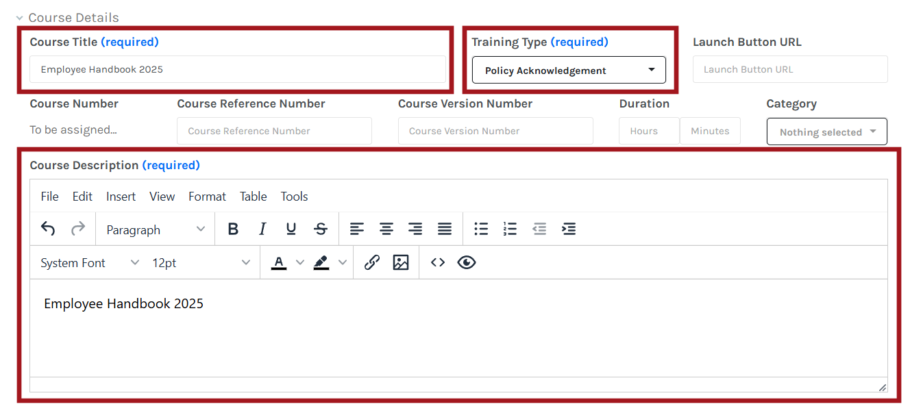Screen dimensions: 910x413
Task: Click the 'To be assigned...' text
Action: pos(73,129)
